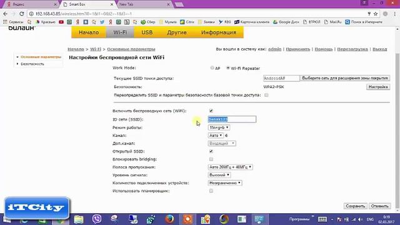The width and height of the screenshot is (400, 225).
Task: Open the Другие navigation tab
Action: 177,32
